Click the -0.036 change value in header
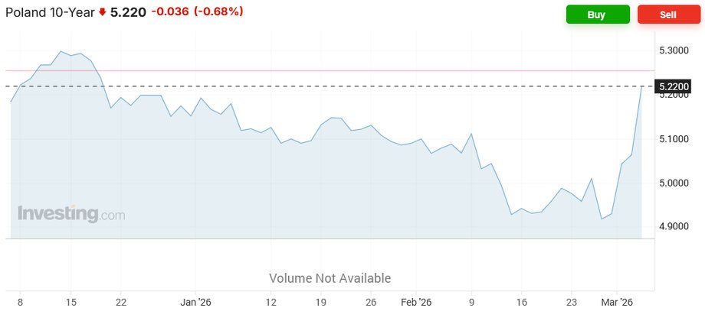705x321 pixels. pyautogui.click(x=172, y=13)
